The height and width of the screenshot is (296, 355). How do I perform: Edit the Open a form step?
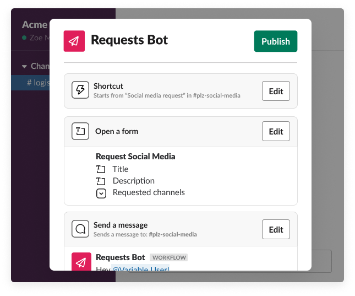pyautogui.click(x=275, y=131)
